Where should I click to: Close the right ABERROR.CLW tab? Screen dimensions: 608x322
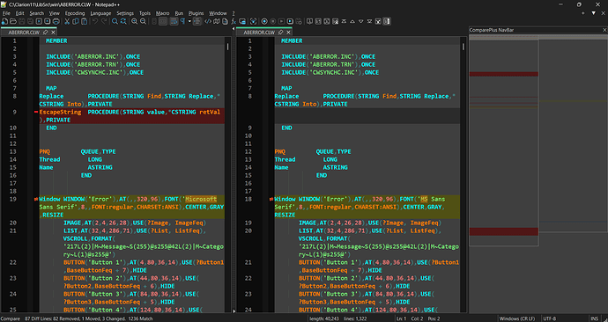click(x=288, y=33)
